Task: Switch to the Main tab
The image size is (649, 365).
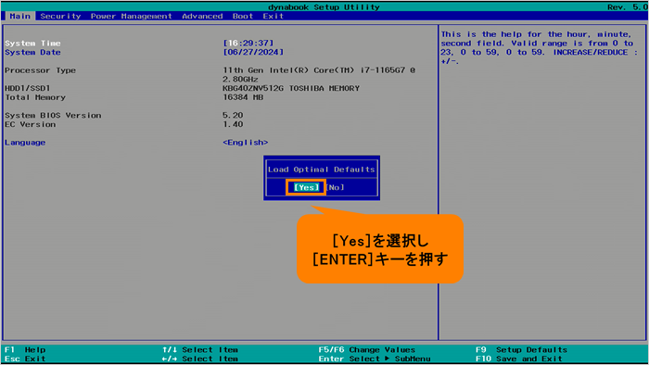Action: click(19, 16)
